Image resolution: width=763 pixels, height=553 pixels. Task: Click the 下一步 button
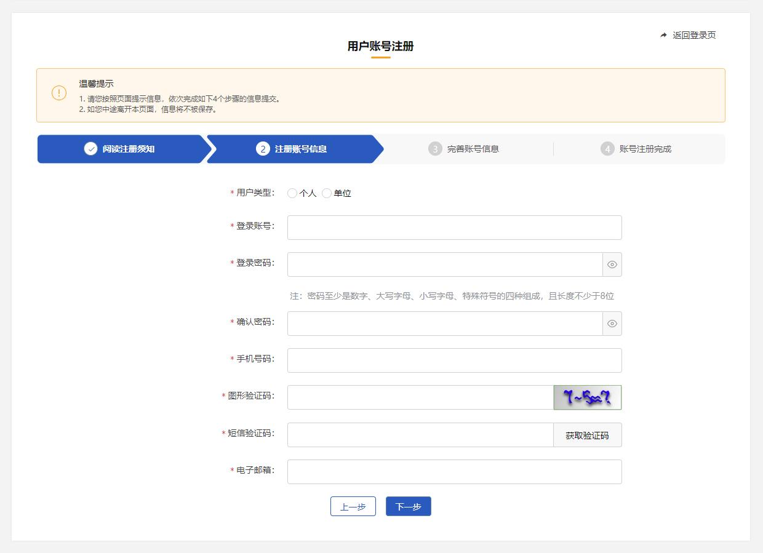(x=408, y=506)
